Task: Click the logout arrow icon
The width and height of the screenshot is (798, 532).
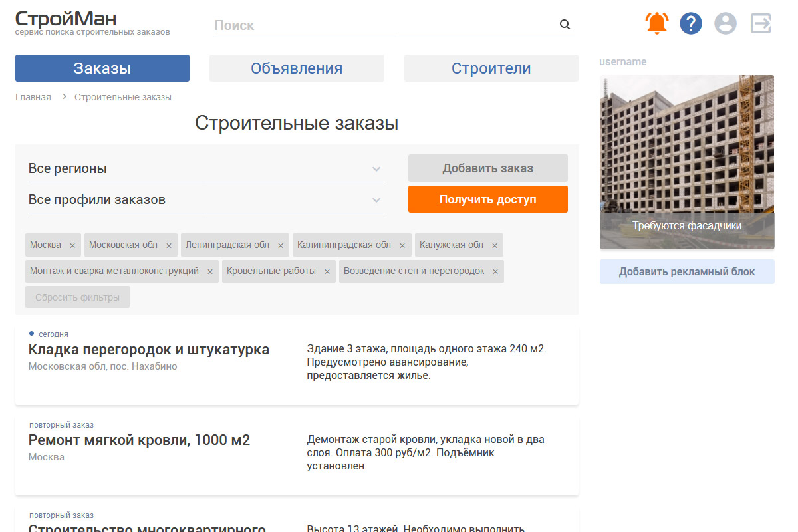Action: coord(761,24)
